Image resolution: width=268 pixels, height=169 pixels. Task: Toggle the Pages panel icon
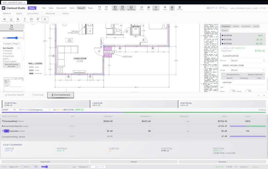(115, 8)
